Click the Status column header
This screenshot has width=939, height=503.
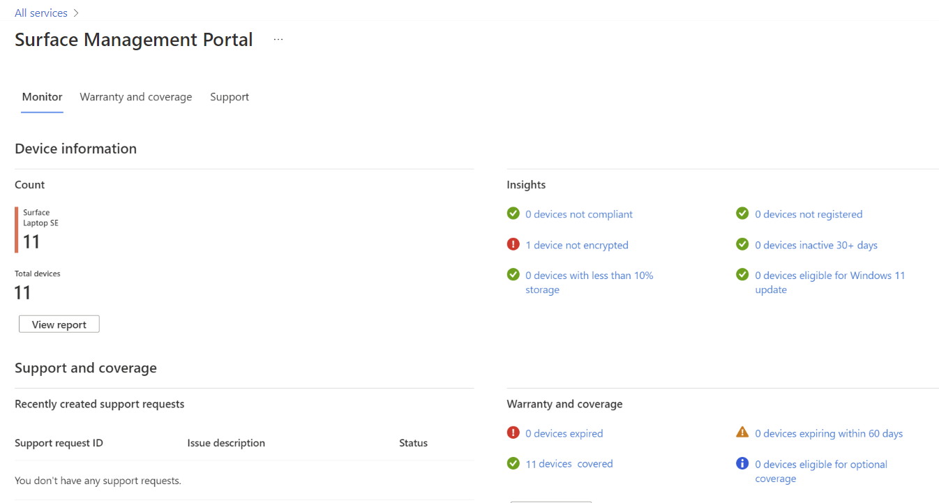[413, 443]
